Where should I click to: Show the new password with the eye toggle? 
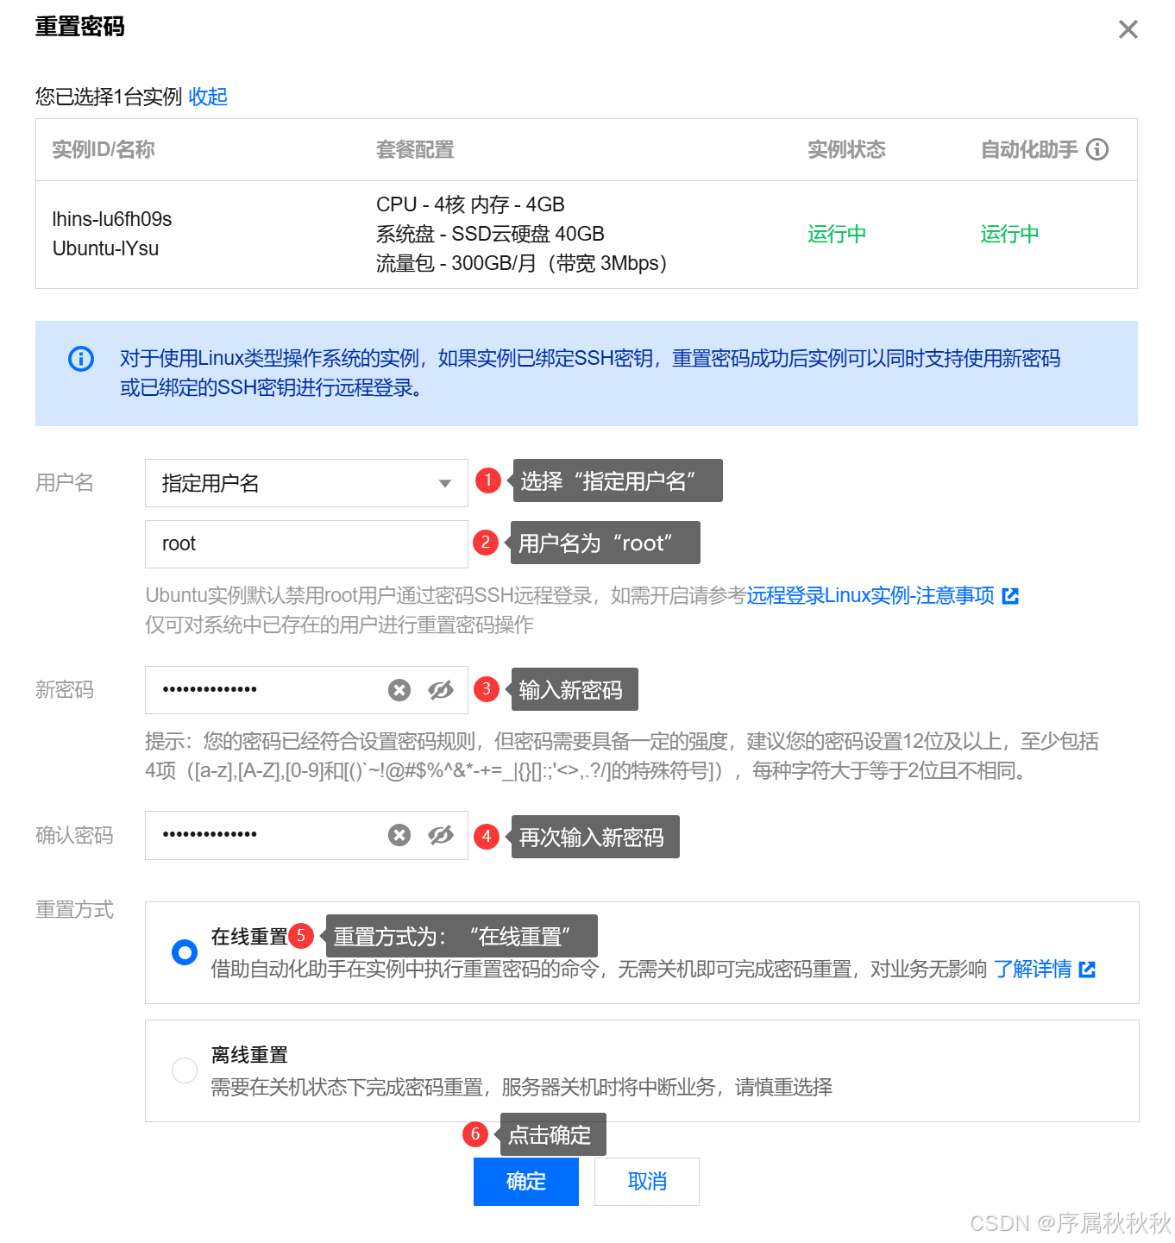coord(441,689)
